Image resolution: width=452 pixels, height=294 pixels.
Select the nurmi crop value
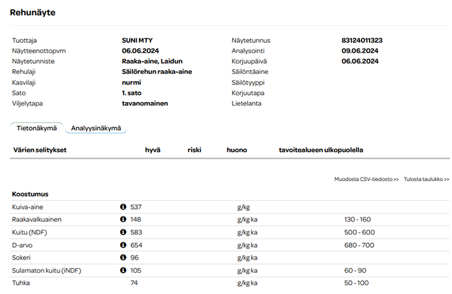click(132, 82)
